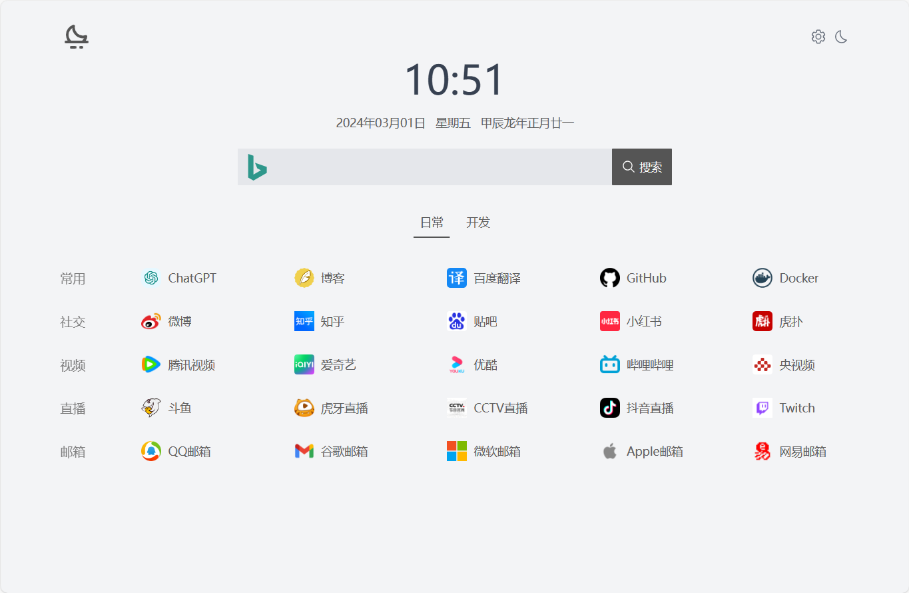Open the ChatGPT icon shortcut
909x593 pixels.
[151, 278]
